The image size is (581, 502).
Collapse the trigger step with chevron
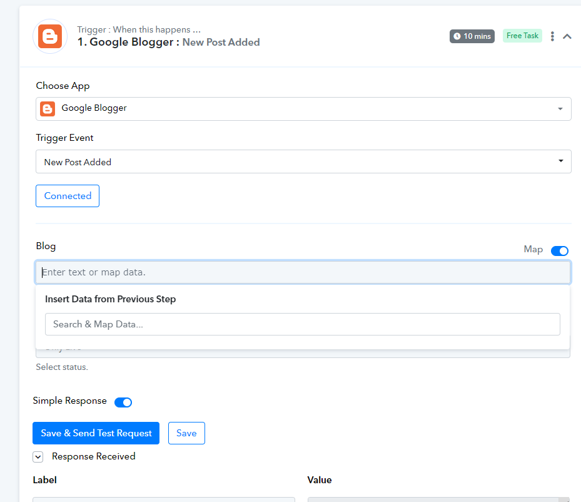pos(567,36)
